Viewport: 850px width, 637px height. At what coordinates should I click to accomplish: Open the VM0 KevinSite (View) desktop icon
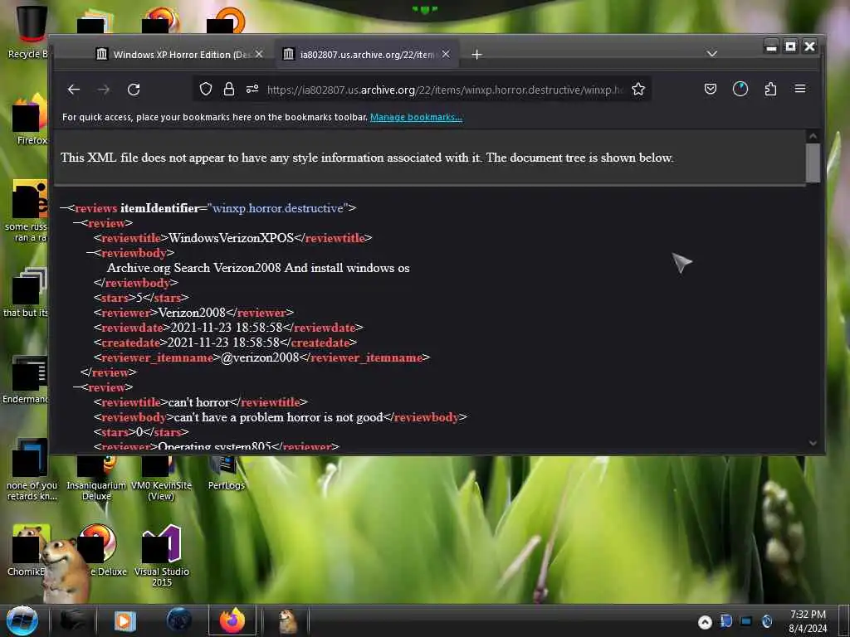click(161, 479)
